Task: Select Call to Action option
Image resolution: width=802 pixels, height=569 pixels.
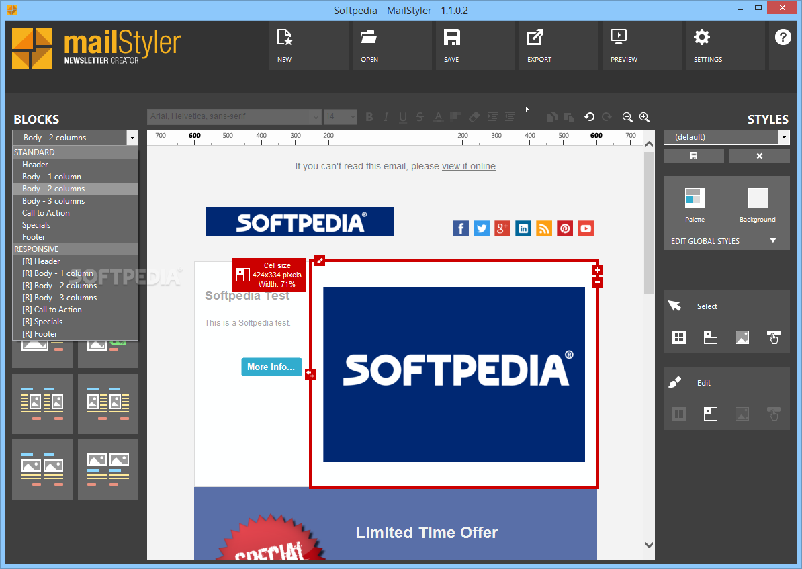Action: tap(75, 213)
